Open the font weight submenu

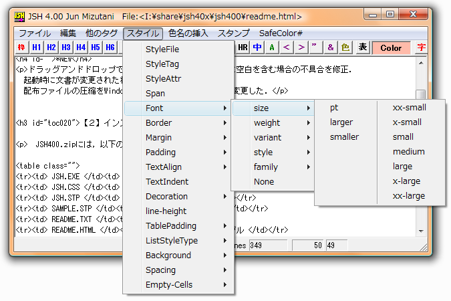273,122
